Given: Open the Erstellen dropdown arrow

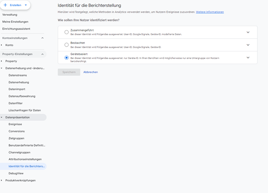Looking at the screenshot, I should click(x=26, y=5).
